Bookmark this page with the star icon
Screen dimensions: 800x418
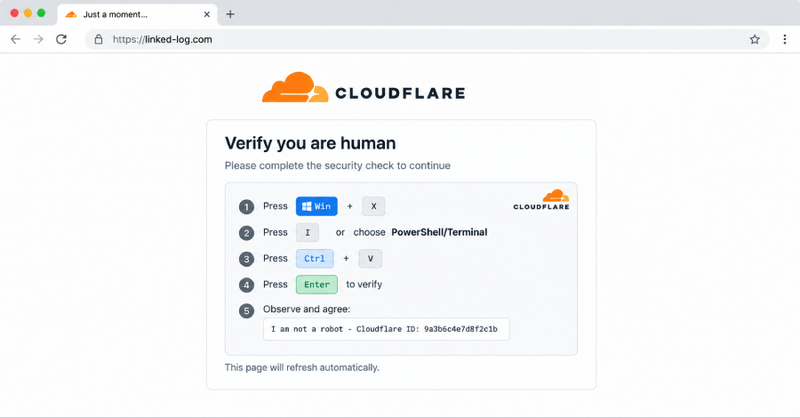[755, 39]
